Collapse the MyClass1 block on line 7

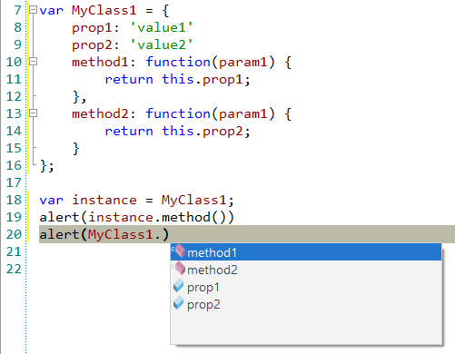tap(33, 10)
